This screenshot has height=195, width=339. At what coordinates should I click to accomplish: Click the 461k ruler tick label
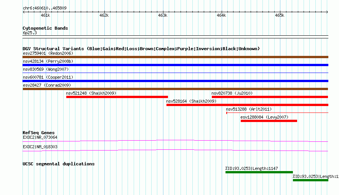(x=45, y=15)
